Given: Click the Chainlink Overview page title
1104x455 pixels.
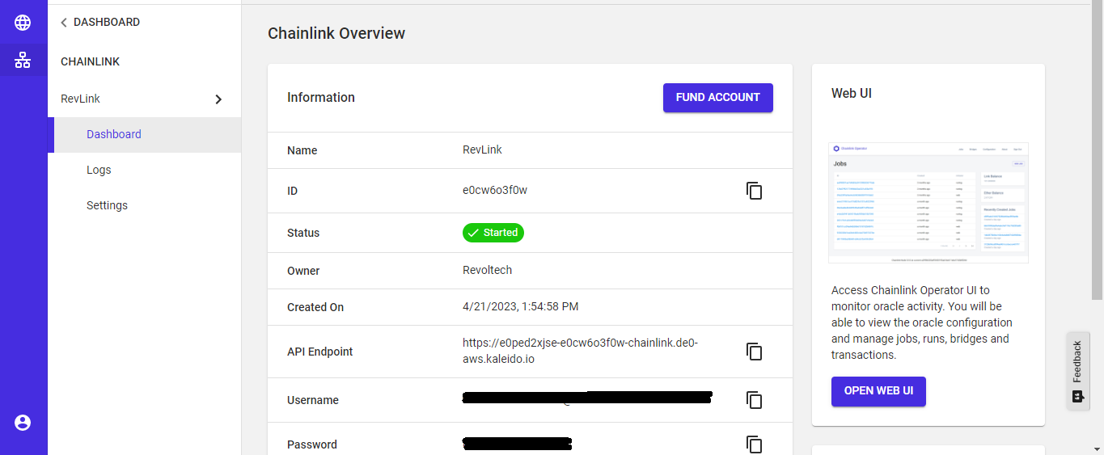Looking at the screenshot, I should (x=336, y=33).
